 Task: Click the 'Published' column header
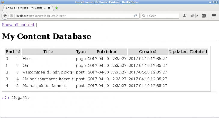pyautogui.click(x=107, y=52)
